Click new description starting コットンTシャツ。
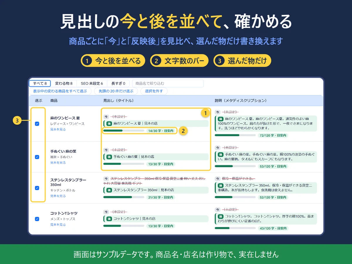 click(x=266, y=219)
